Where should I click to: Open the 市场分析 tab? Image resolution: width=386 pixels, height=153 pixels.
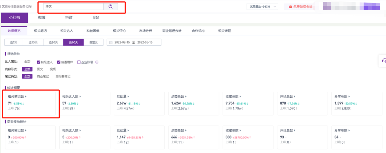(x=145, y=31)
